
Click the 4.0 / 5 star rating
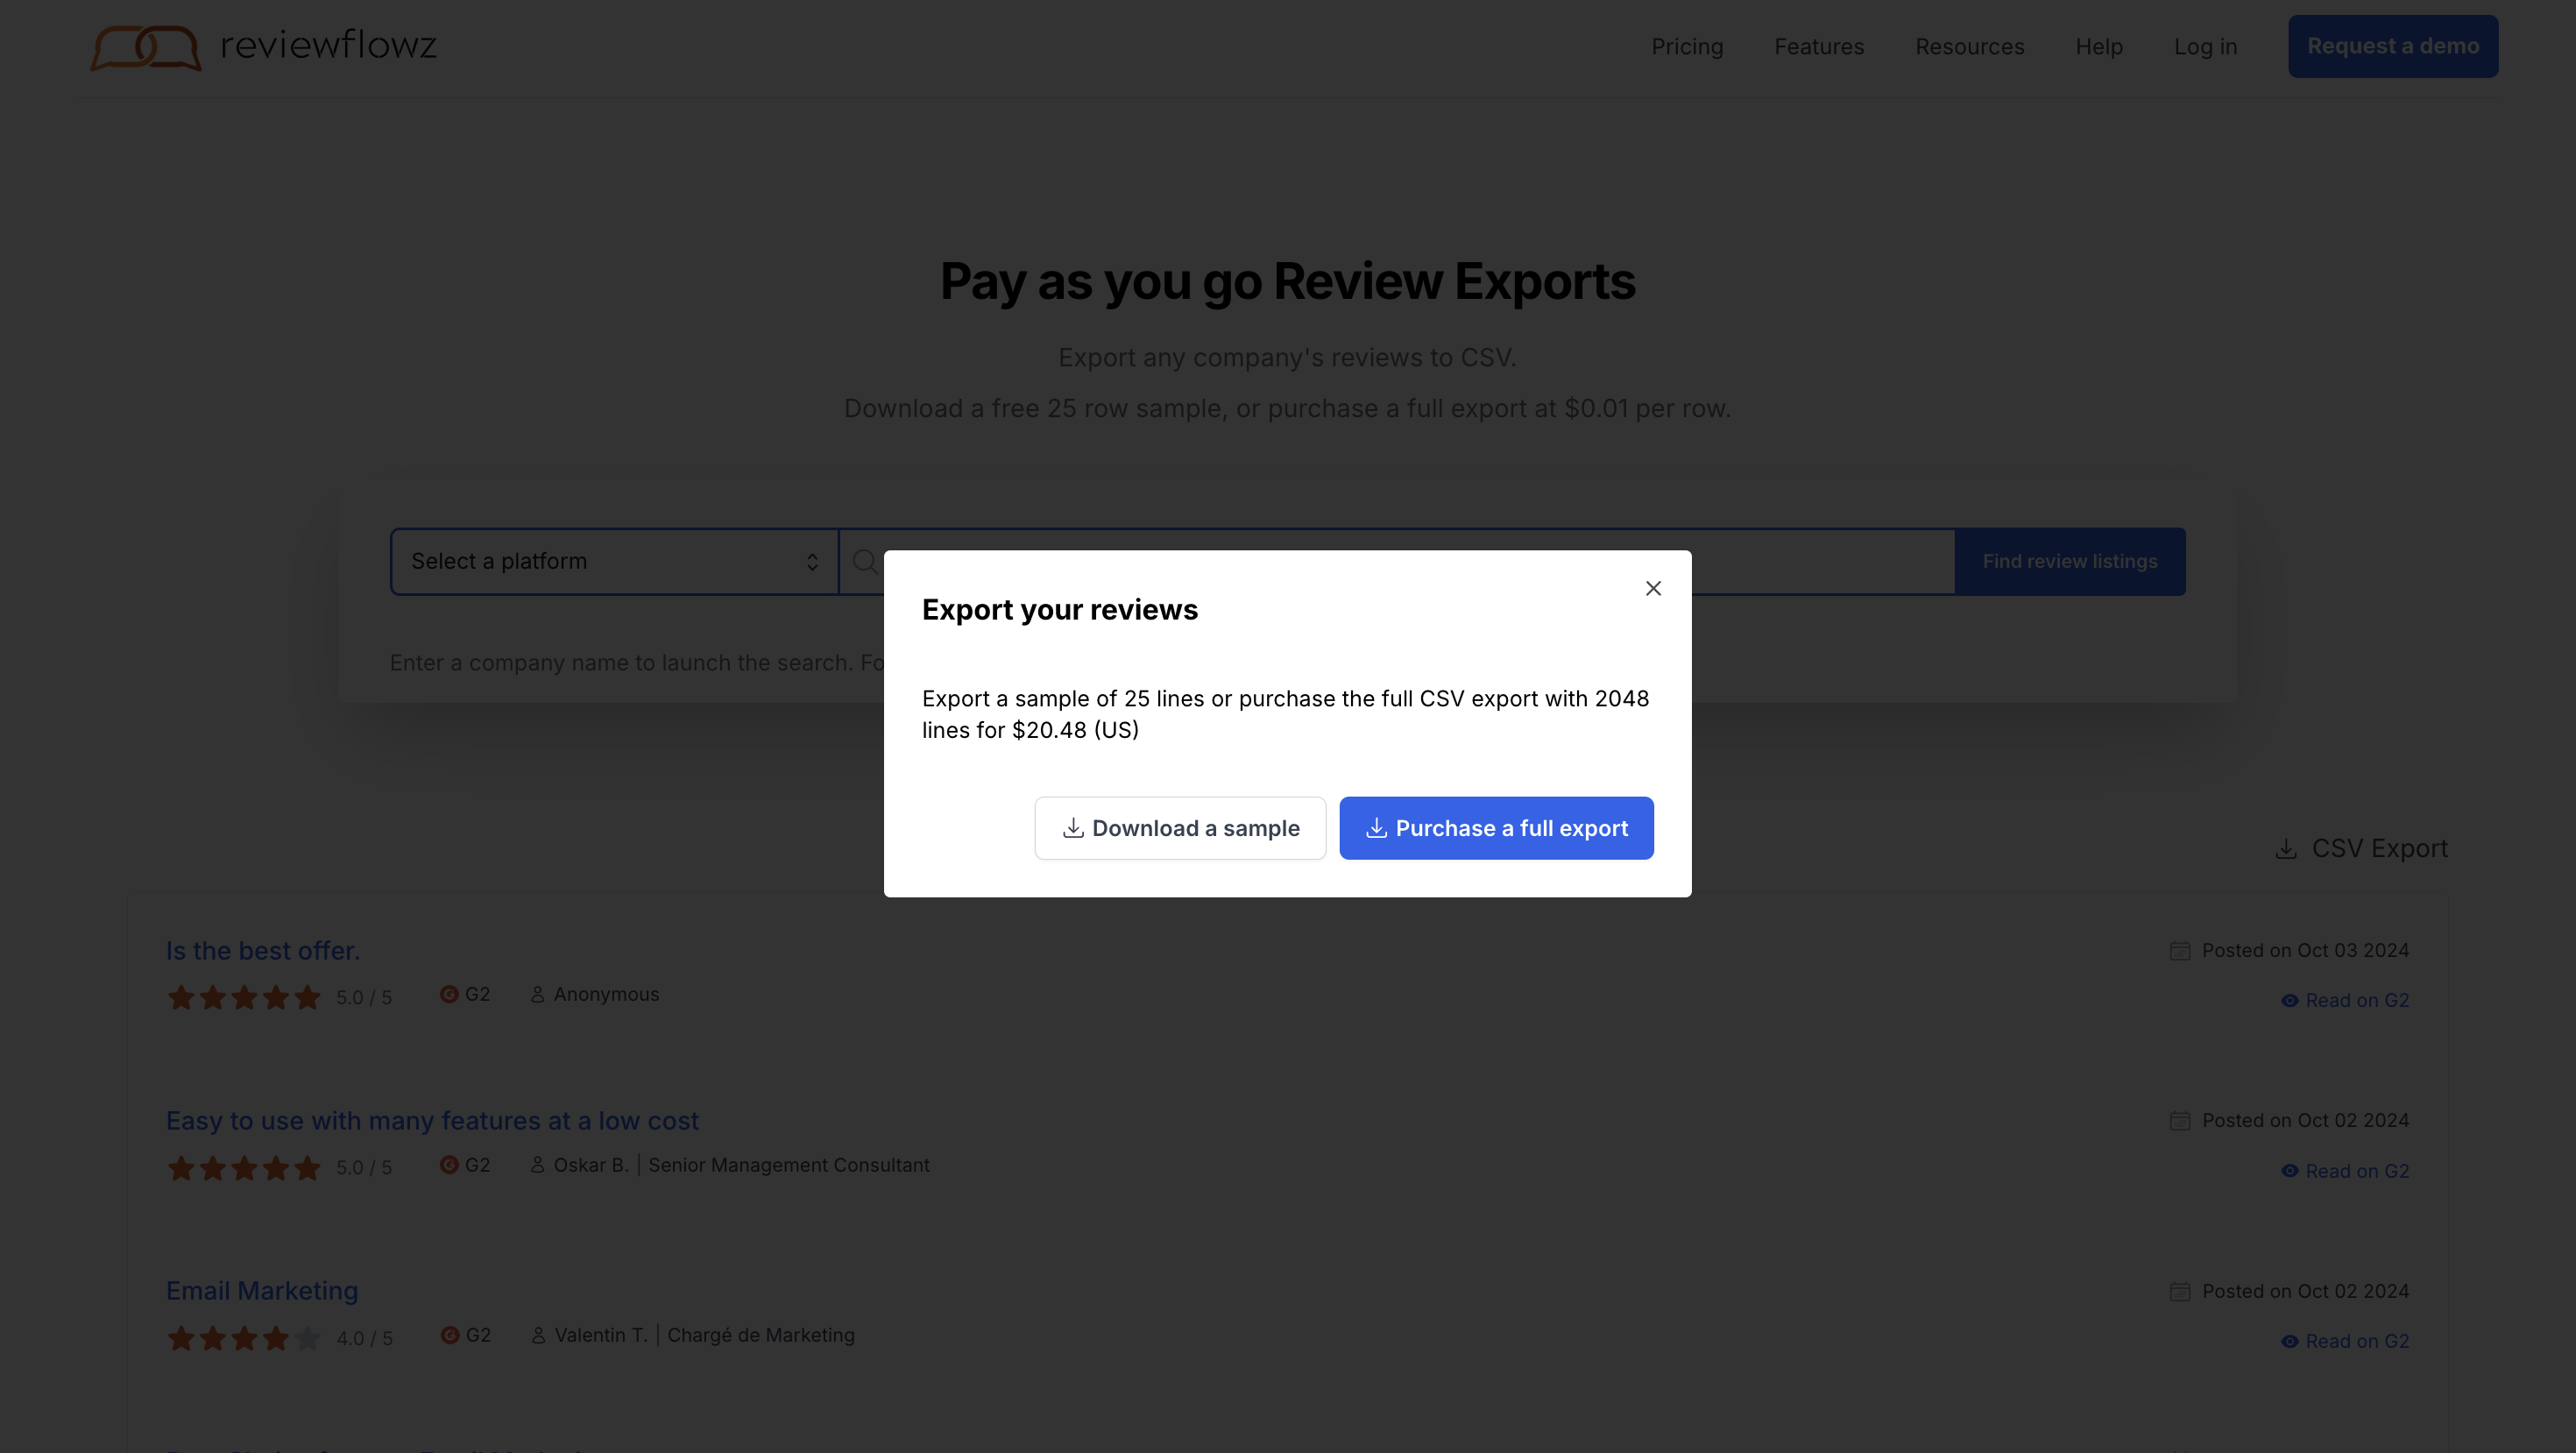(244, 1338)
